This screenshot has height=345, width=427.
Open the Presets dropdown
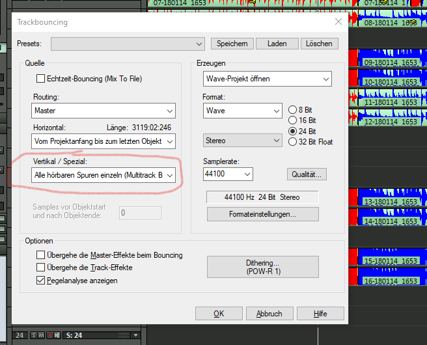pyautogui.click(x=128, y=44)
